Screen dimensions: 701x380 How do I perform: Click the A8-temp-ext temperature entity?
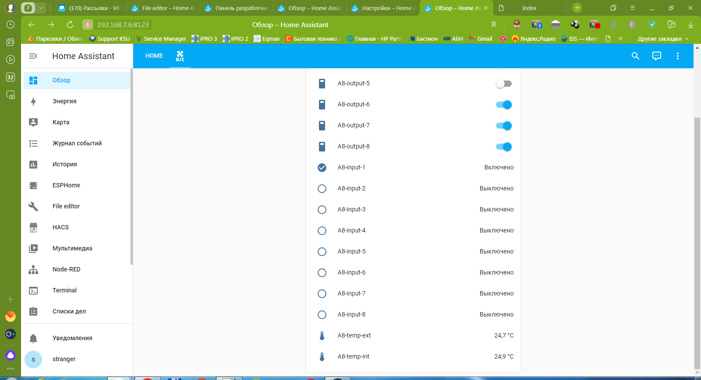354,335
